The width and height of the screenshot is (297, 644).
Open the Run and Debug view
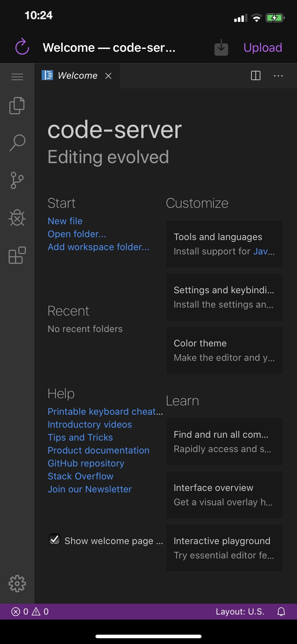pos(17,218)
